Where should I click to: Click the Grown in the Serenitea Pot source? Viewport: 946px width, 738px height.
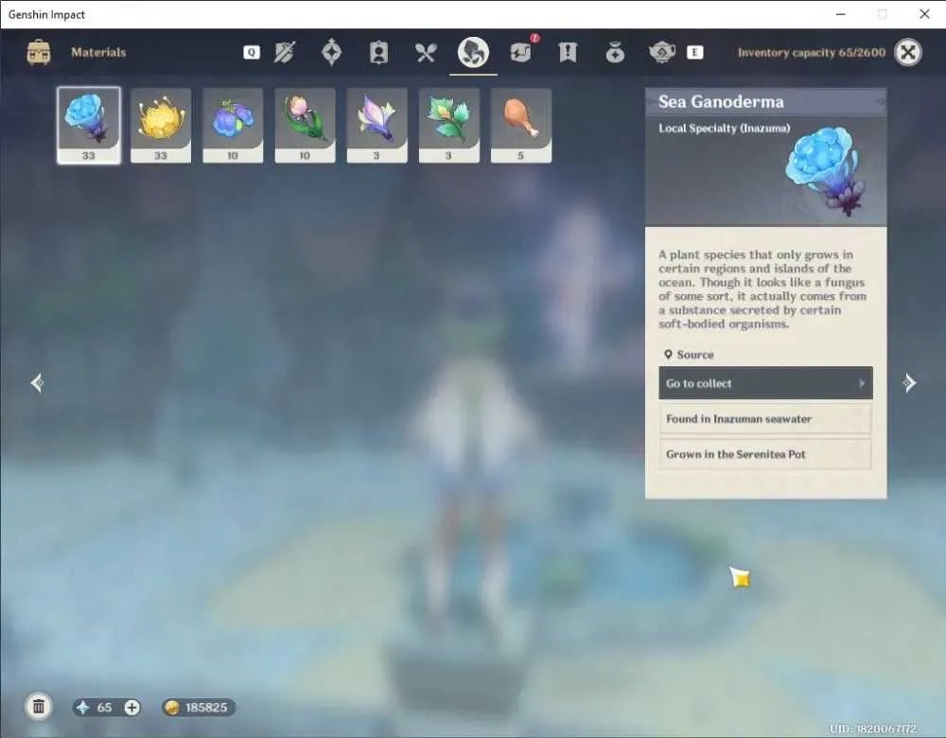pos(765,454)
